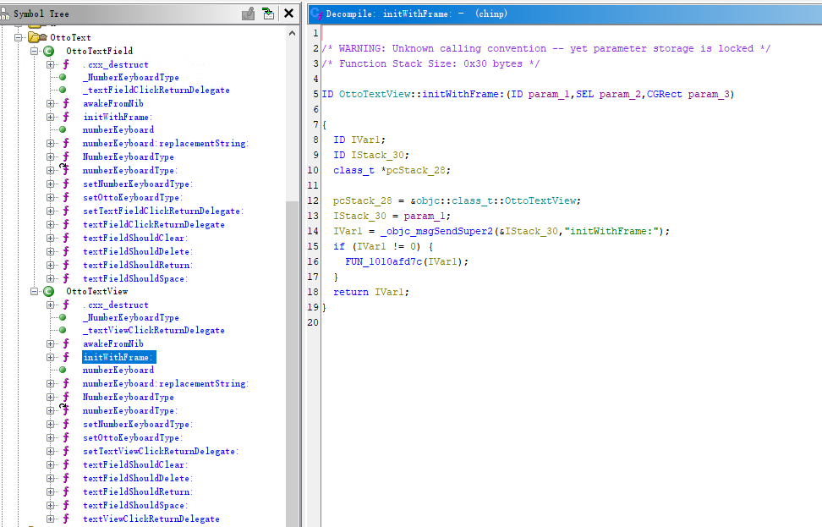The width and height of the screenshot is (822, 527).
Task: Expand awakeFromNib under OttoTextField
Action: [x=51, y=103]
